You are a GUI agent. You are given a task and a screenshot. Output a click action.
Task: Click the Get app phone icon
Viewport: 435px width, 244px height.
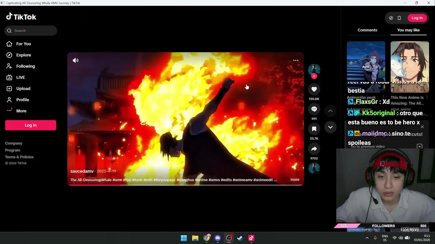pos(399,18)
